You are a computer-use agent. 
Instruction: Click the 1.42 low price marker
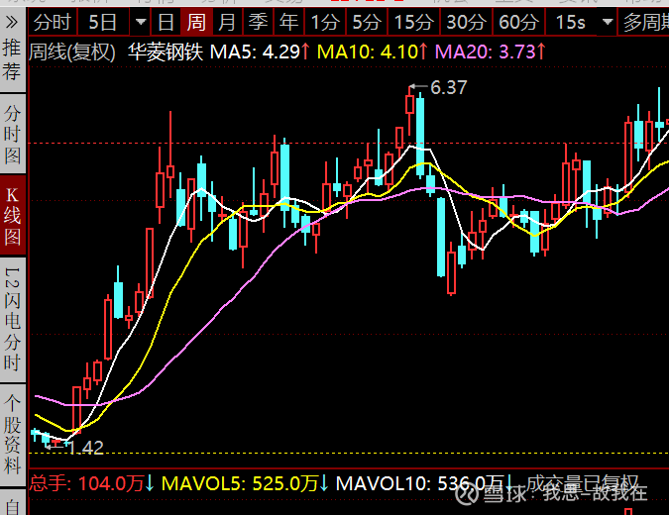pos(86,448)
